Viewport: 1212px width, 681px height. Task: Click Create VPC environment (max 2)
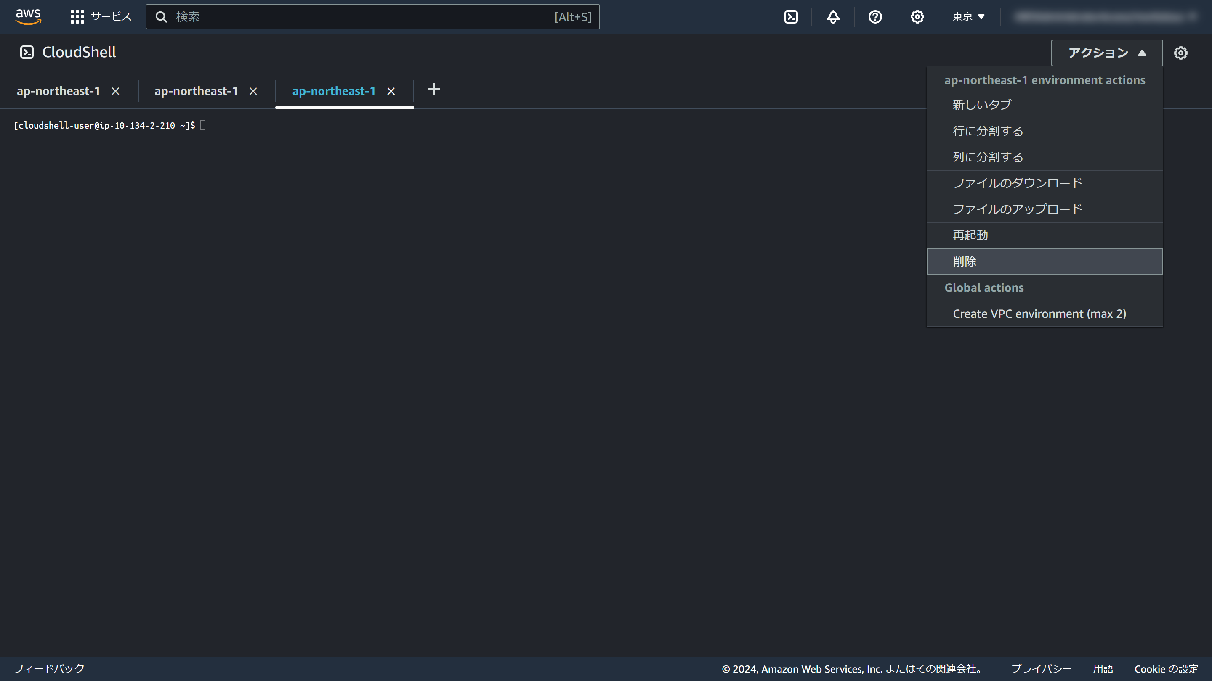click(x=1039, y=314)
